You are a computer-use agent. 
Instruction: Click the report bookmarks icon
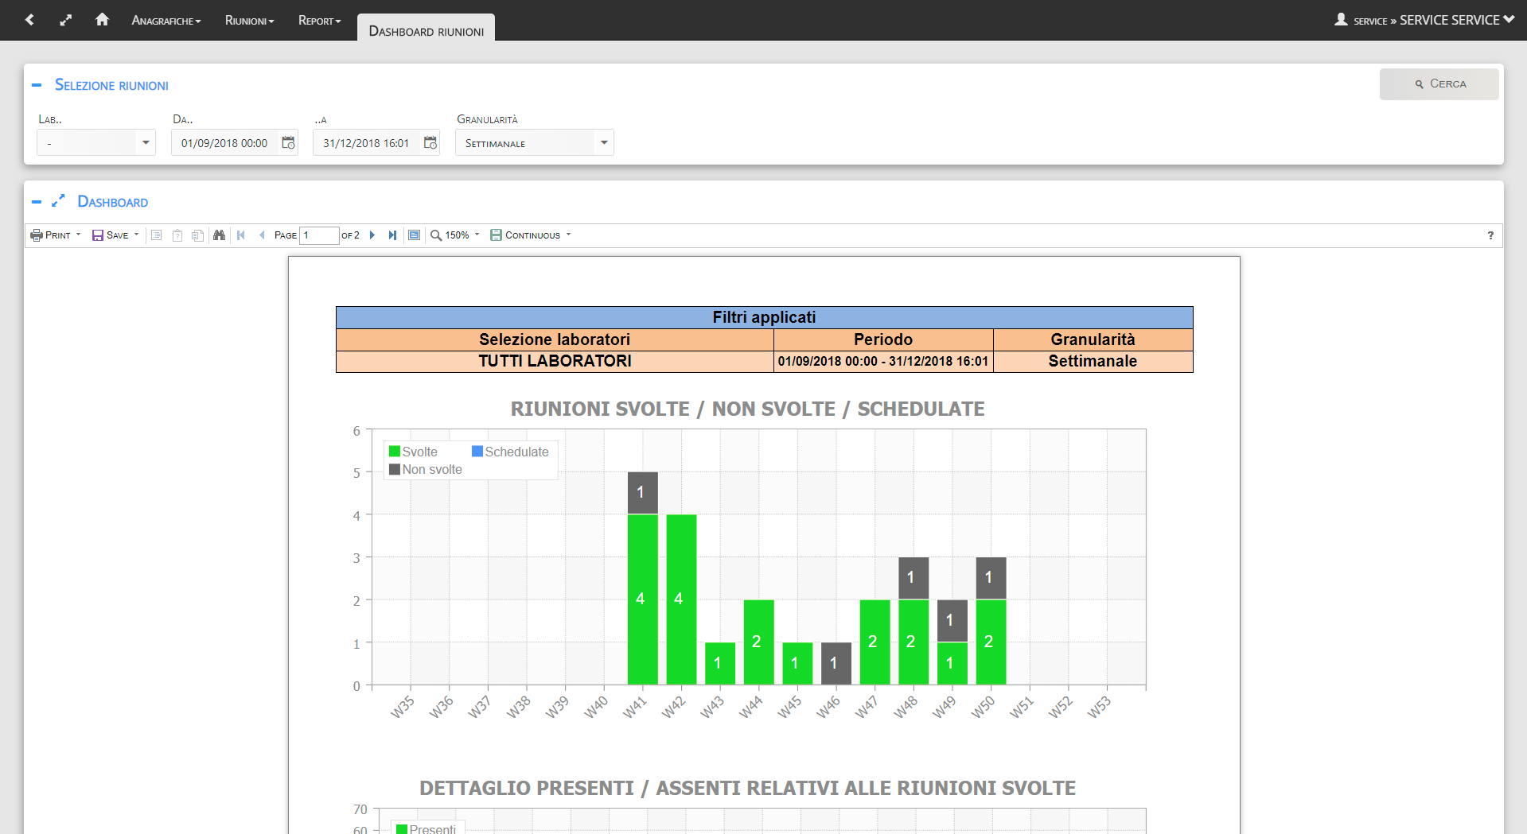157,235
